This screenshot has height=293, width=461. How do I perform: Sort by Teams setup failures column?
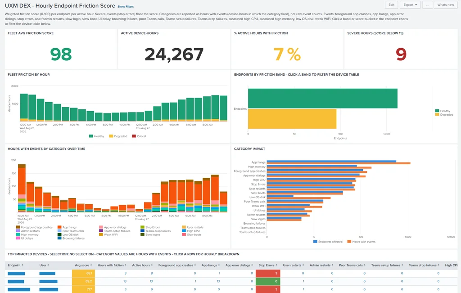402,266
